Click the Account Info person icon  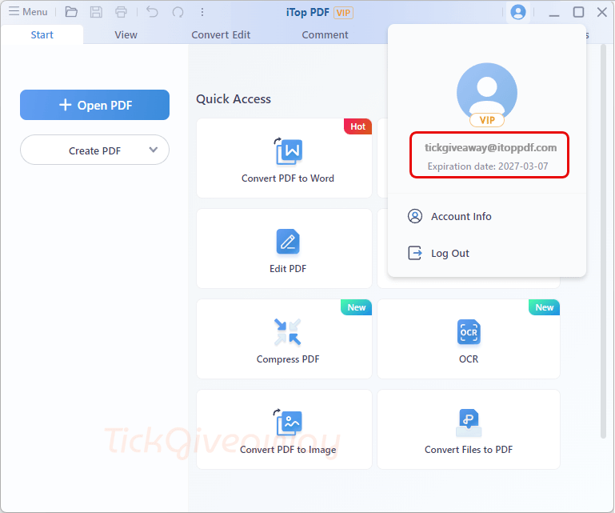point(415,216)
